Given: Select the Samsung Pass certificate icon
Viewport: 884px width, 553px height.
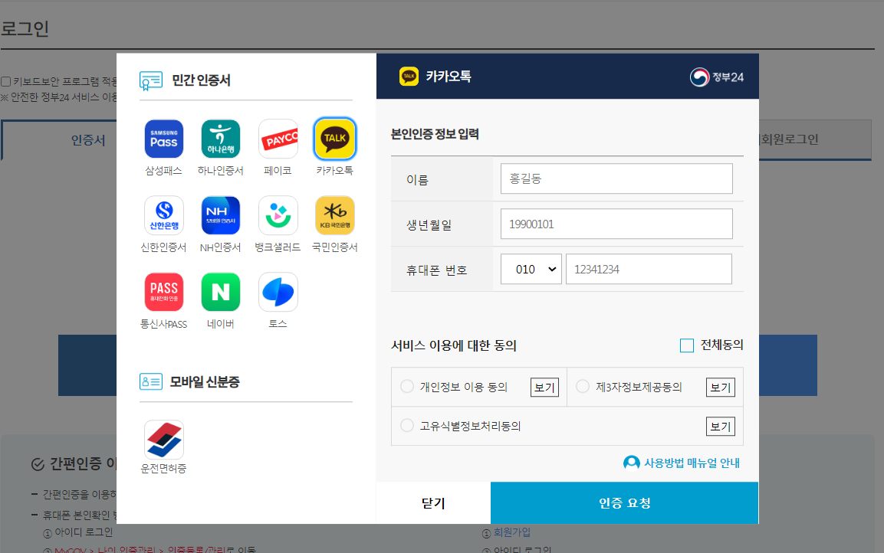Looking at the screenshot, I should [164, 139].
